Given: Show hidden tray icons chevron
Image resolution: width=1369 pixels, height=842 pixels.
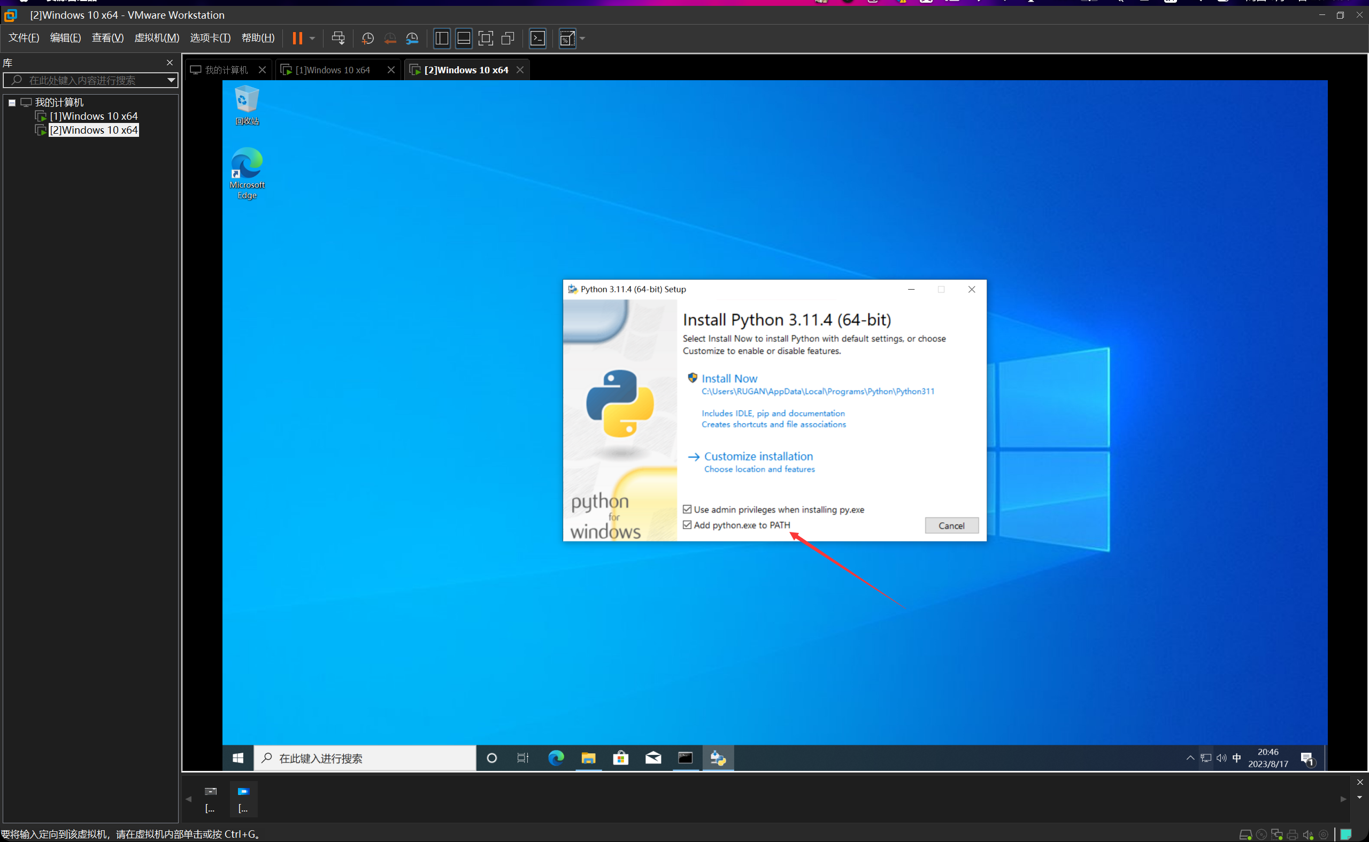Looking at the screenshot, I should [x=1190, y=758].
